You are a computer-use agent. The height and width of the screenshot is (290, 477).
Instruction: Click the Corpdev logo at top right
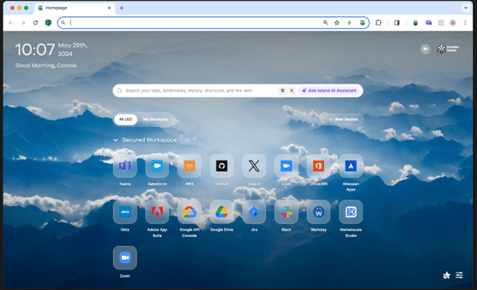[x=447, y=49]
